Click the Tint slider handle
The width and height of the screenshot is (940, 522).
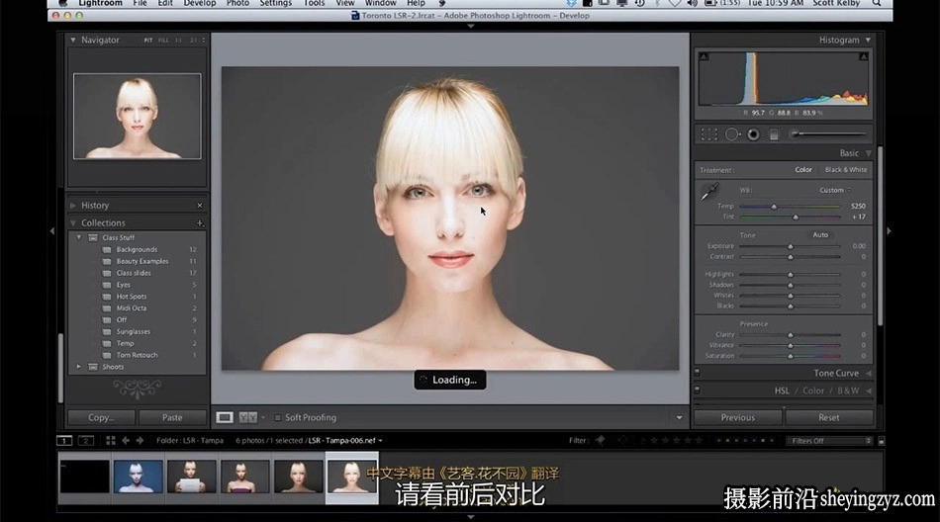[796, 217]
